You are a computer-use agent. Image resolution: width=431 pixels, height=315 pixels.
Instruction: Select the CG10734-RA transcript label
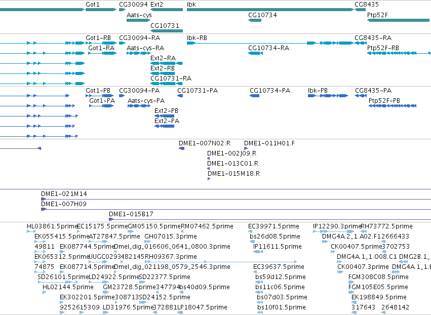pyautogui.click(x=268, y=48)
